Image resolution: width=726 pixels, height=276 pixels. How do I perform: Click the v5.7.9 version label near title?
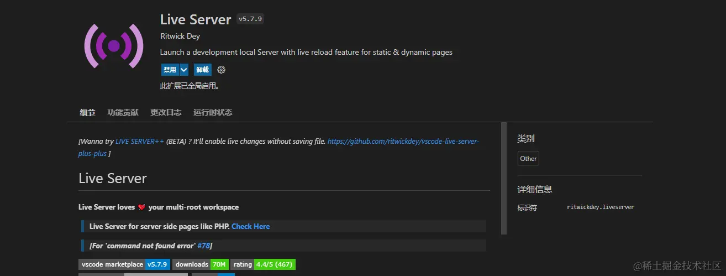(250, 19)
